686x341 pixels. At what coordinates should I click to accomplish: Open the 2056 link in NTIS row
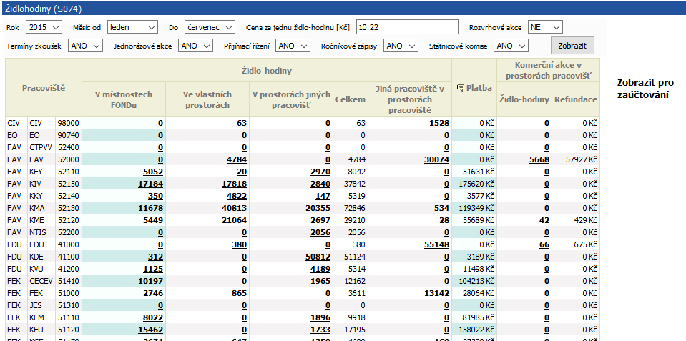point(320,232)
